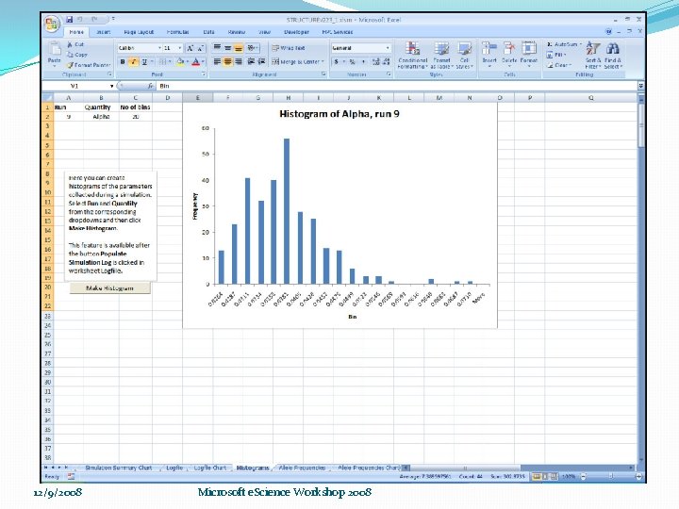The height and width of the screenshot is (509, 679).
Task: Expand the Fill dropdown
Action: (x=564, y=55)
